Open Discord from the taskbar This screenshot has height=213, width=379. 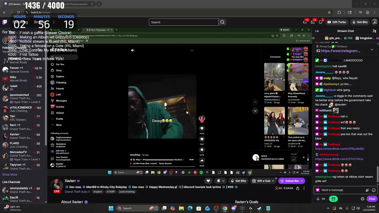tap(233, 208)
